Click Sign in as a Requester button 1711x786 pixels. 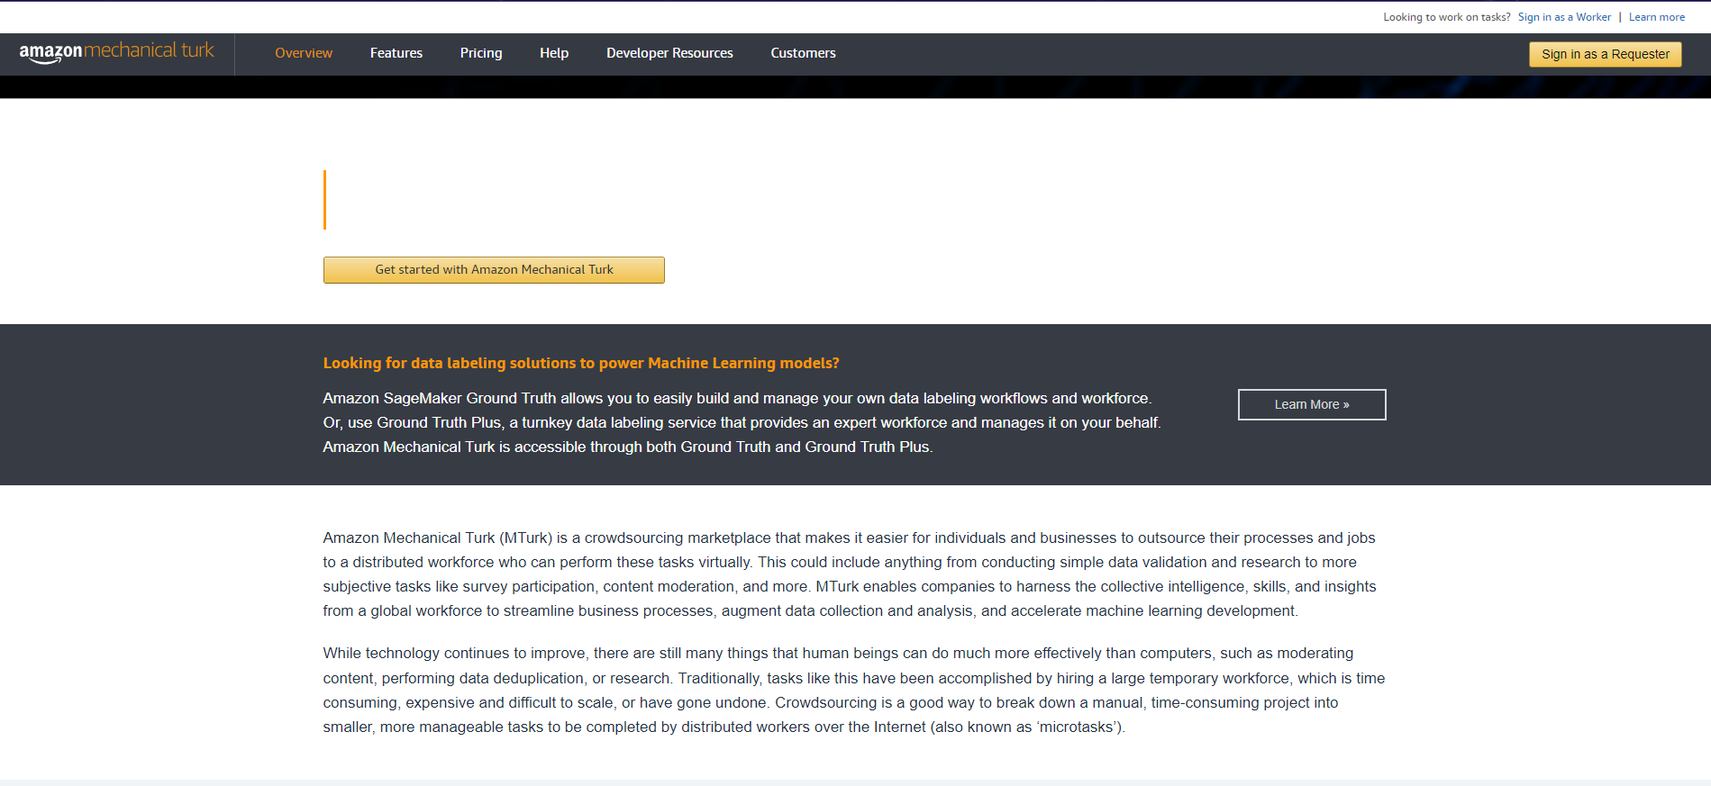(1605, 54)
